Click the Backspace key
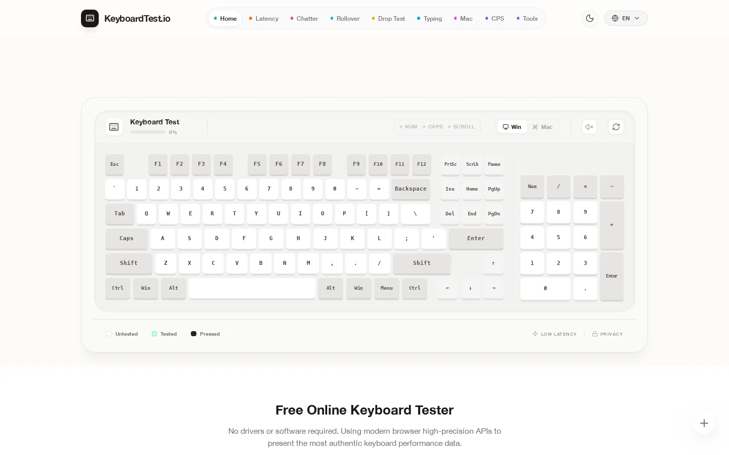Image resolution: width=729 pixels, height=455 pixels. click(411, 189)
